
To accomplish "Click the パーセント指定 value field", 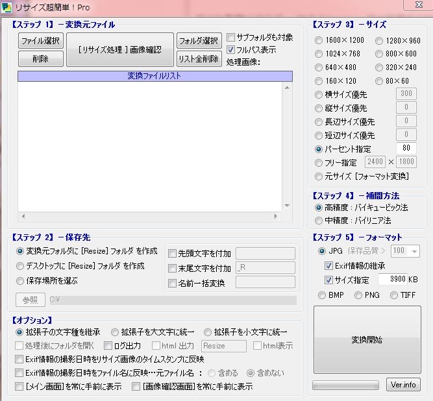I will (406, 149).
